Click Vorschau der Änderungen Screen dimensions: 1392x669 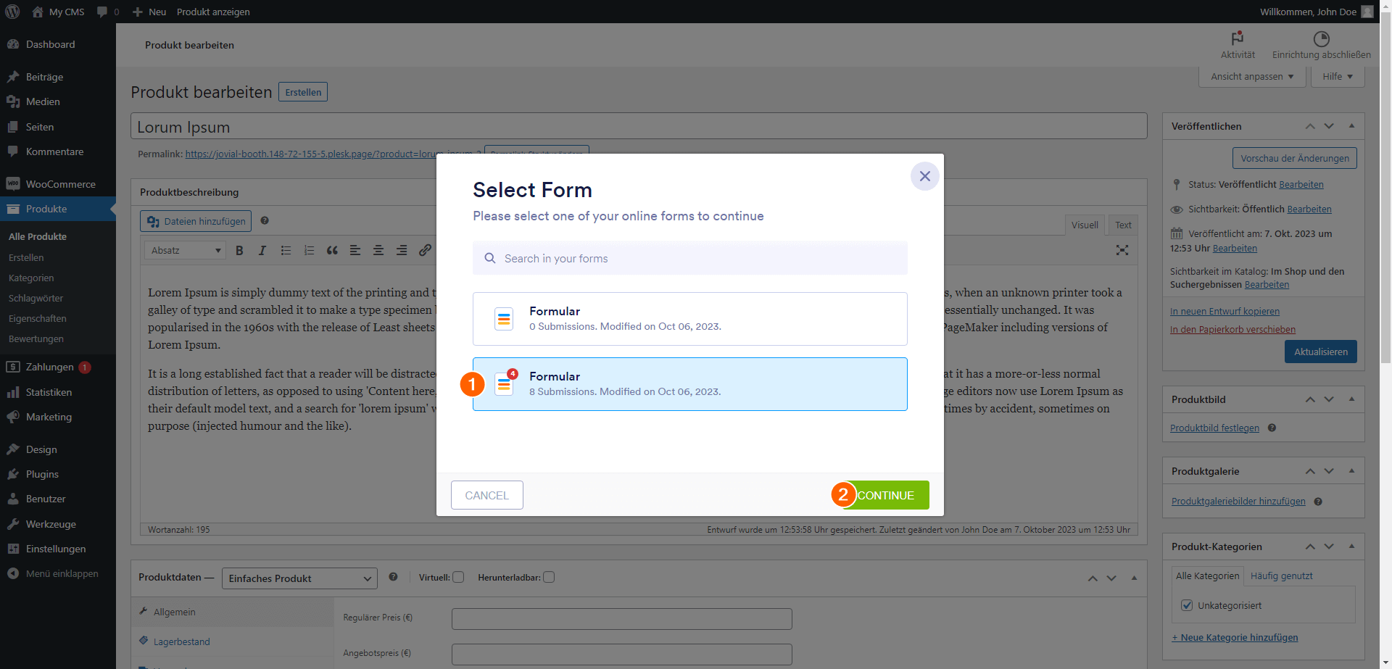(1295, 158)
